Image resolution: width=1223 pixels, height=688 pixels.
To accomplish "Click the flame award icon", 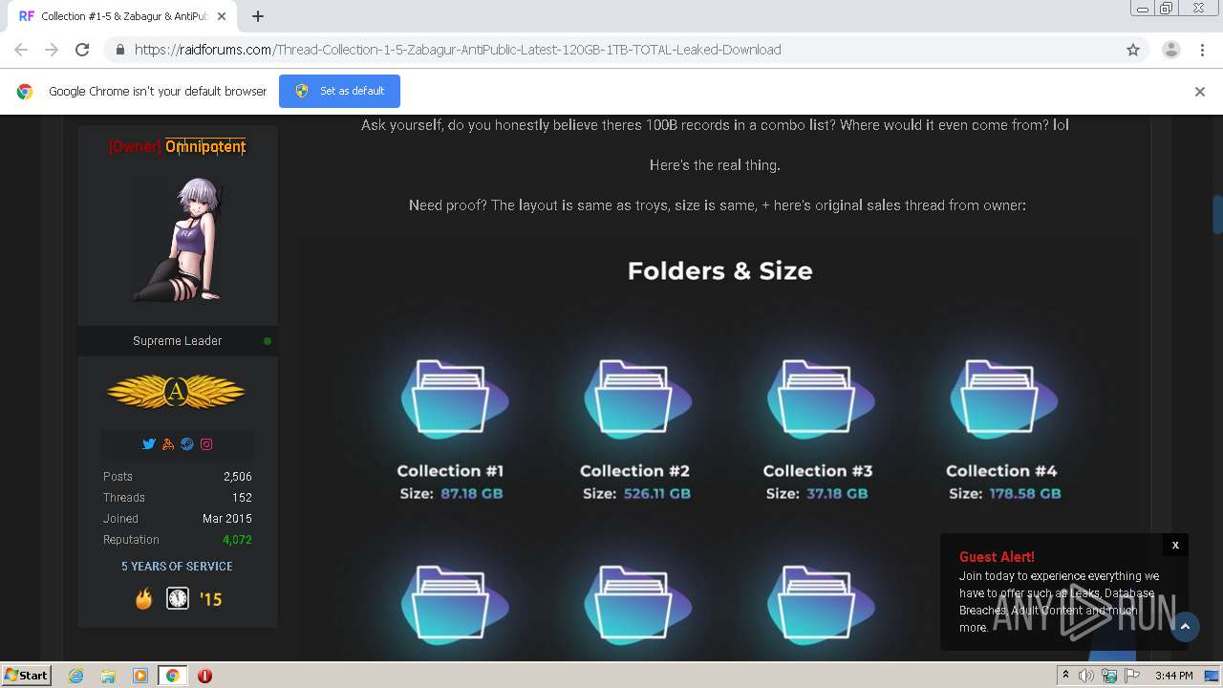I will 143,599.
